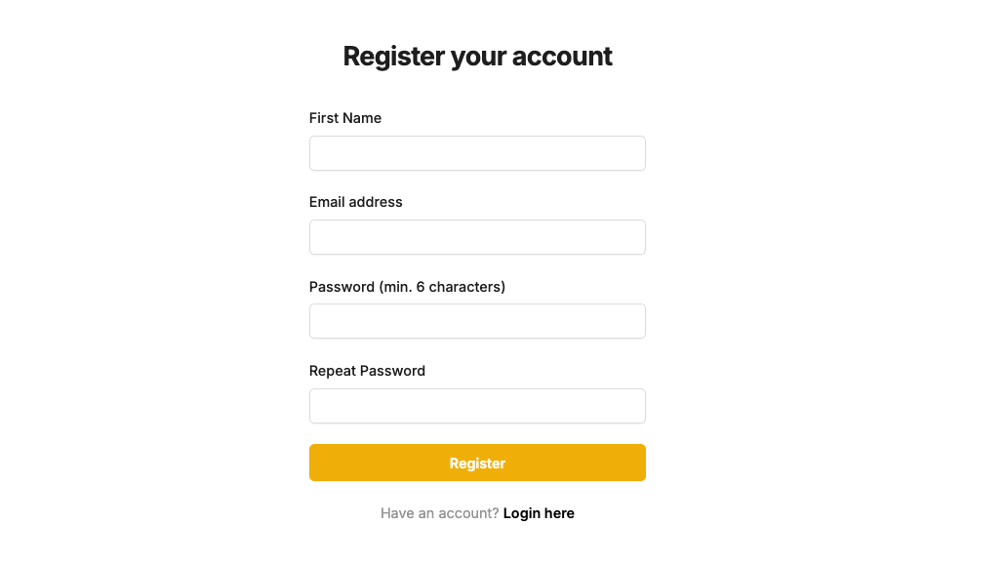Click the Repeat Password label

point(368,371)
